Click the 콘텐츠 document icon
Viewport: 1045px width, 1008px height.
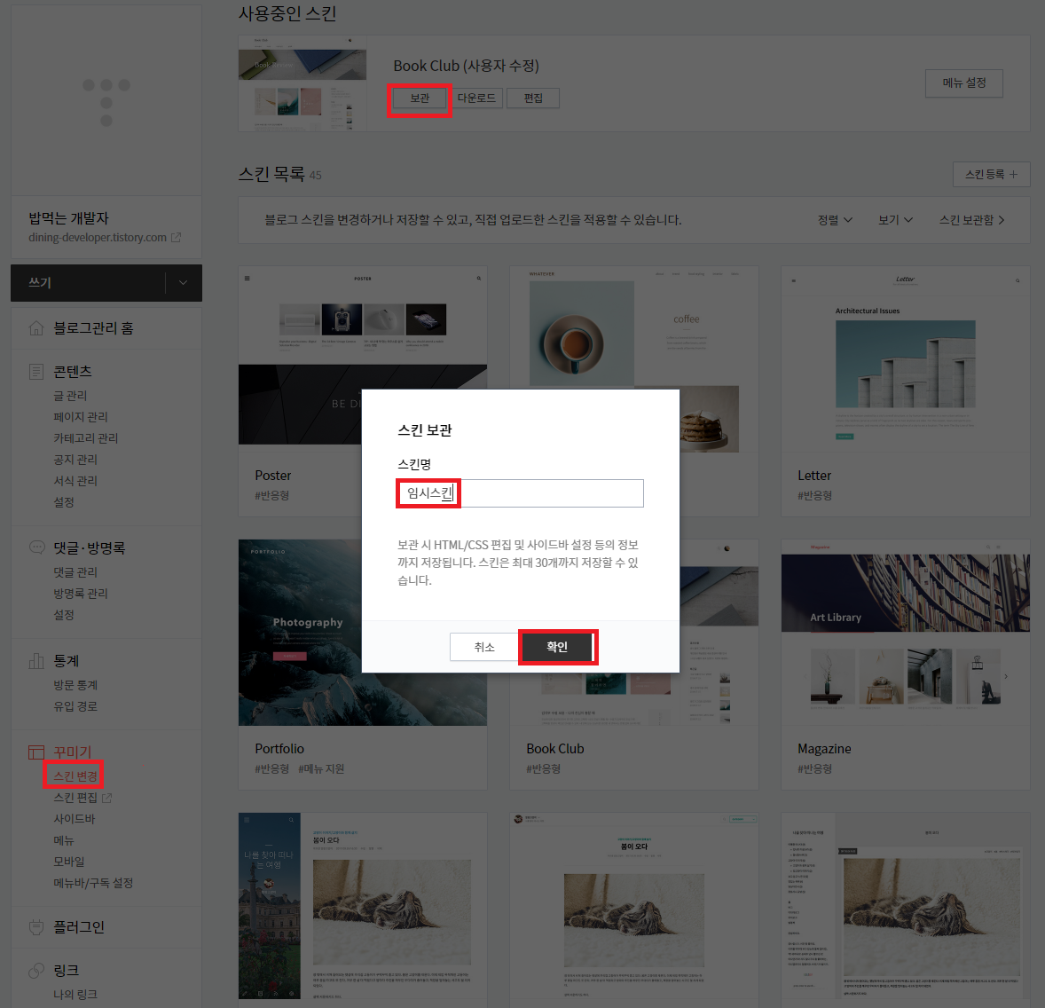[x=36, y=371]
